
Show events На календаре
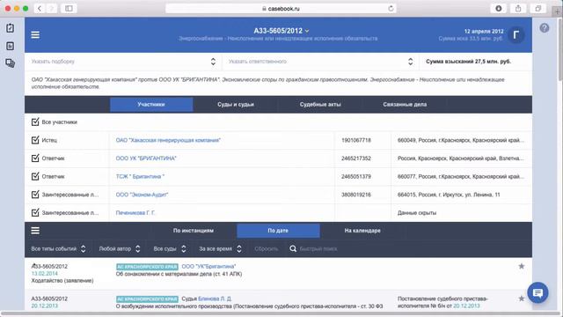[362, 231]
